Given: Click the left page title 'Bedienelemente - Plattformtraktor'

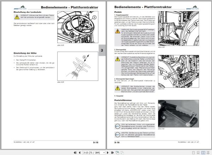Looking at the screenshot, I should tap(70, 7).
